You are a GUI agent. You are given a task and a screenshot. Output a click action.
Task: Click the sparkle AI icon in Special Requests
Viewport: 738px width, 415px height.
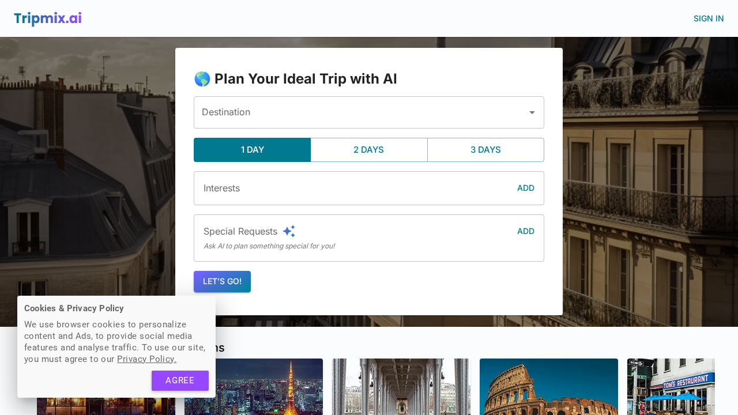tap(289, 231)
